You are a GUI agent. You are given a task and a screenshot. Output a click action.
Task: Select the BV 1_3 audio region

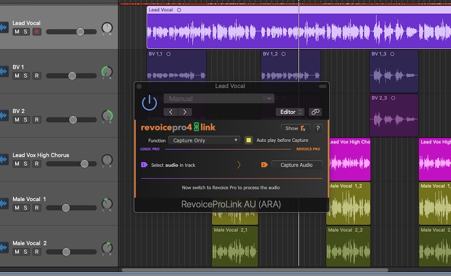[394, 72]
